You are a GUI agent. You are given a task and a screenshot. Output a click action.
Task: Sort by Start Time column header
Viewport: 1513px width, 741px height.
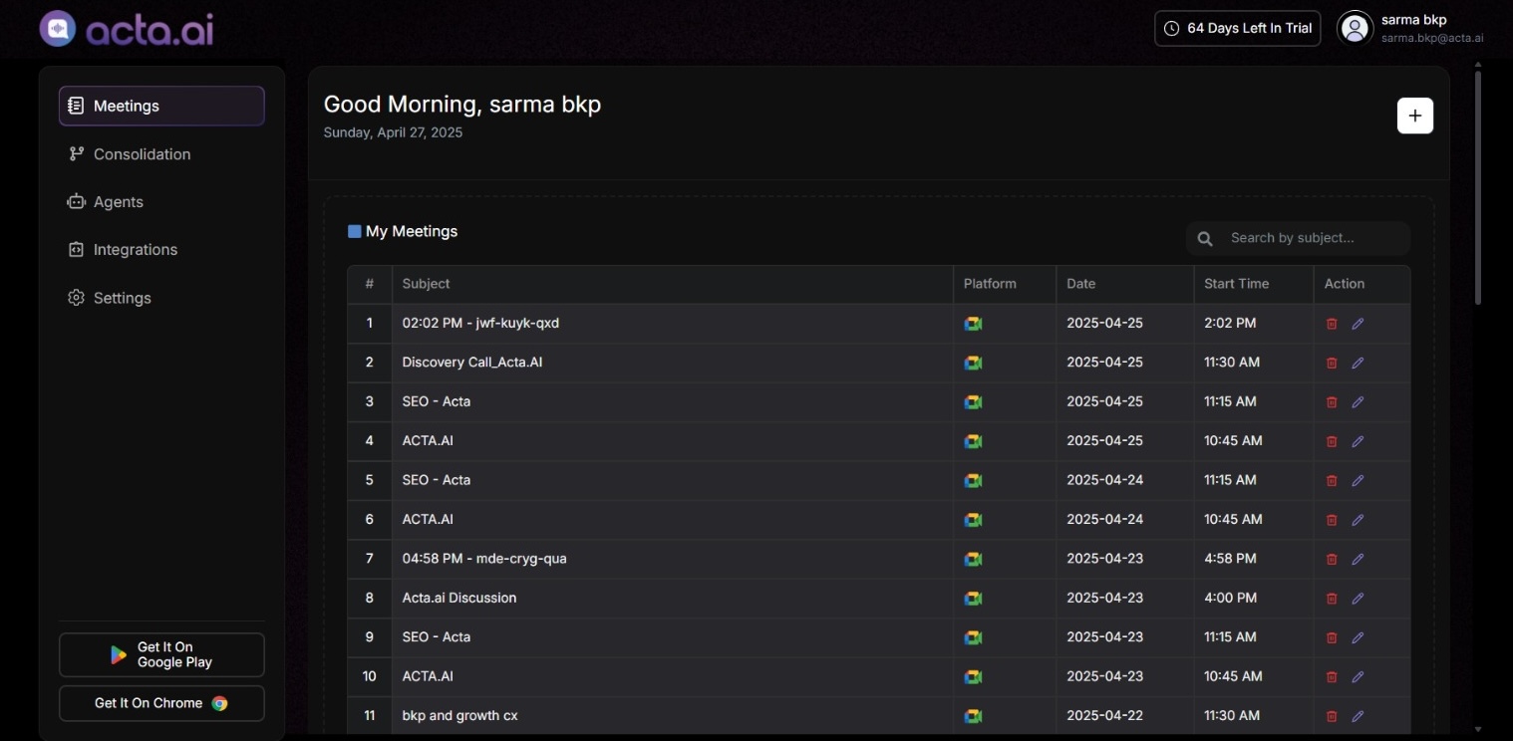pyautogui.click(x=1236, y=284)
